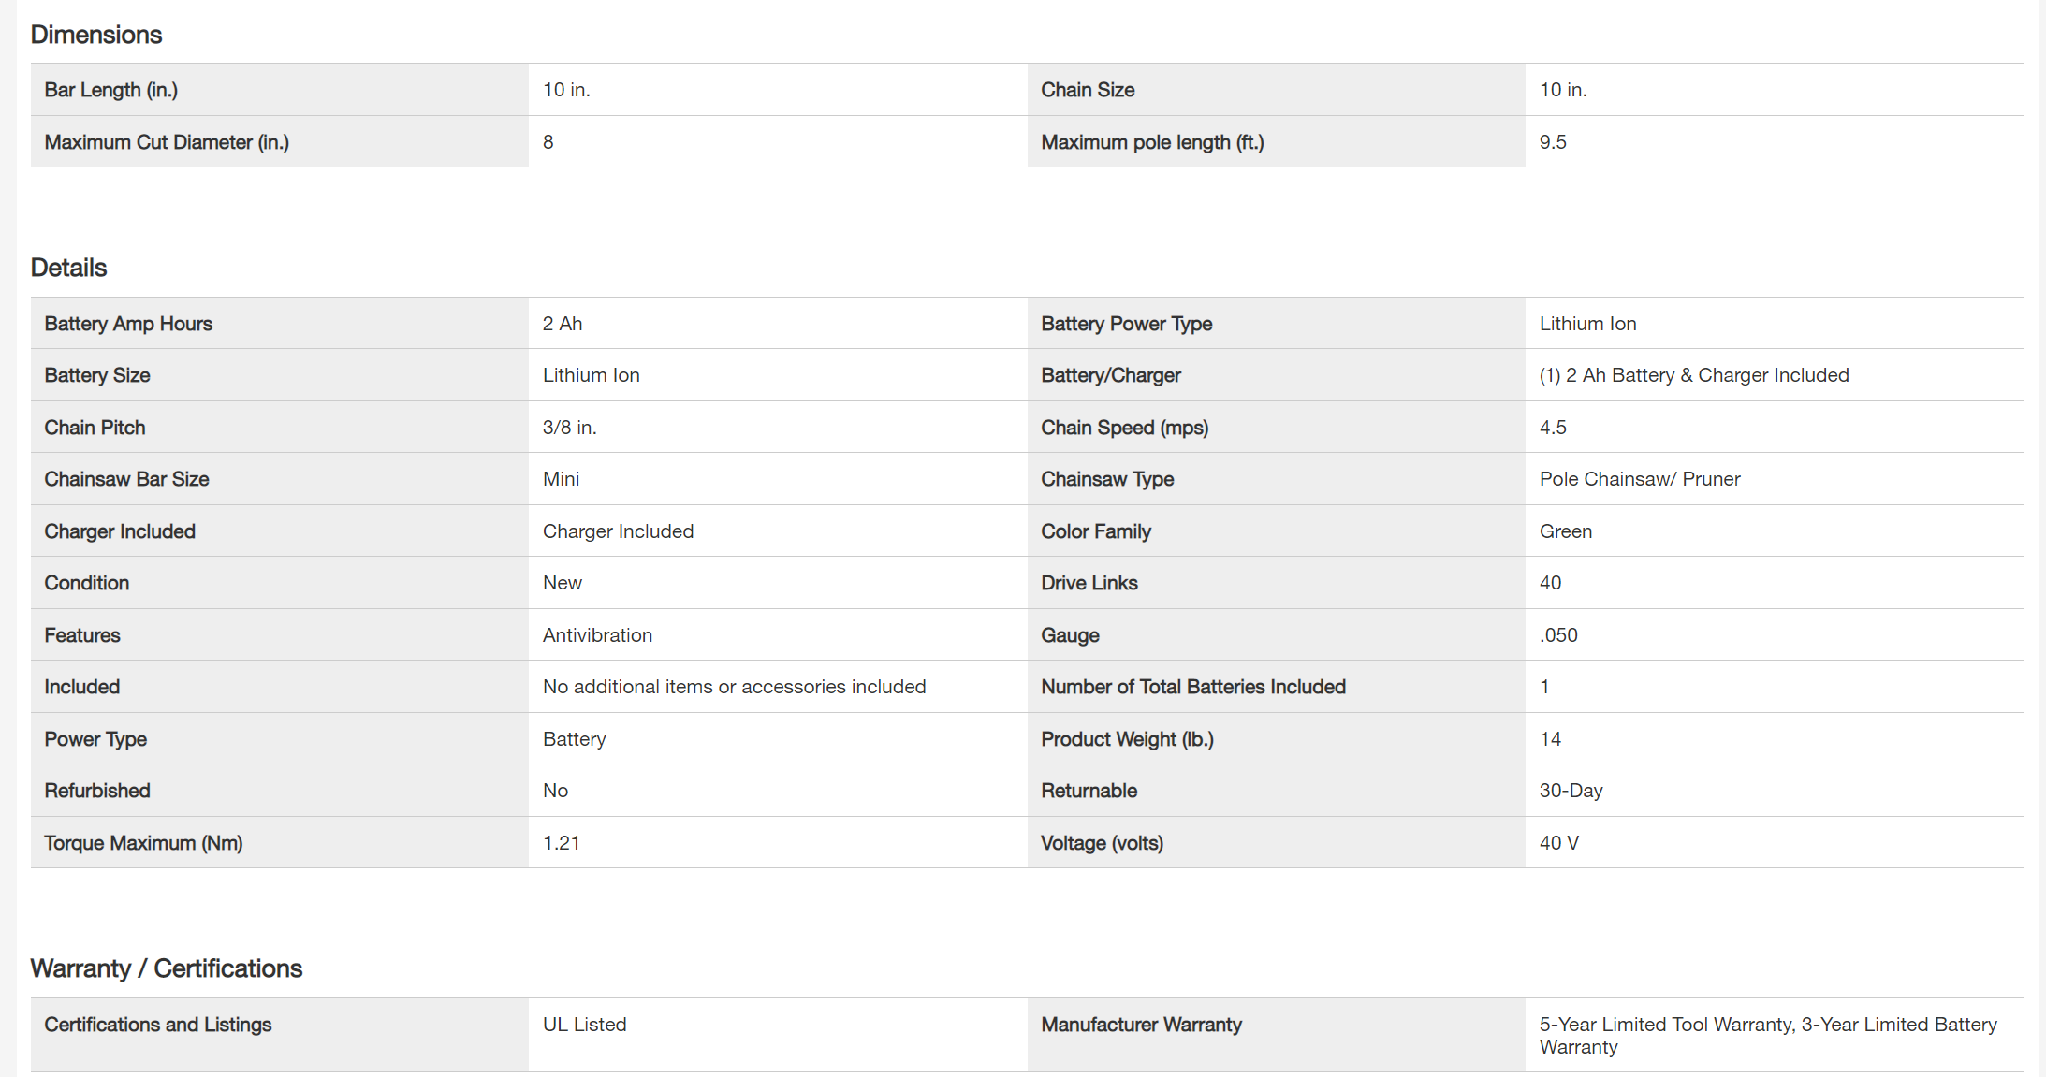Click the Bar Length (in.) label

tap(111, 90)
